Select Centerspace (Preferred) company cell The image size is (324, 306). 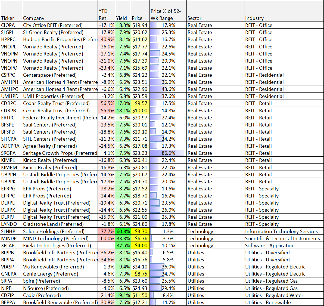coord(60,75)
